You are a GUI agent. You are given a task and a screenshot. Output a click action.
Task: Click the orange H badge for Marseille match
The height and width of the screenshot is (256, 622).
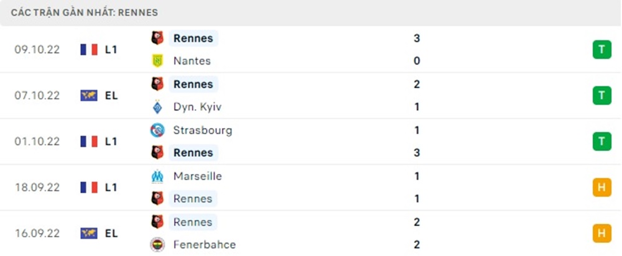click(x=601, y=188)
